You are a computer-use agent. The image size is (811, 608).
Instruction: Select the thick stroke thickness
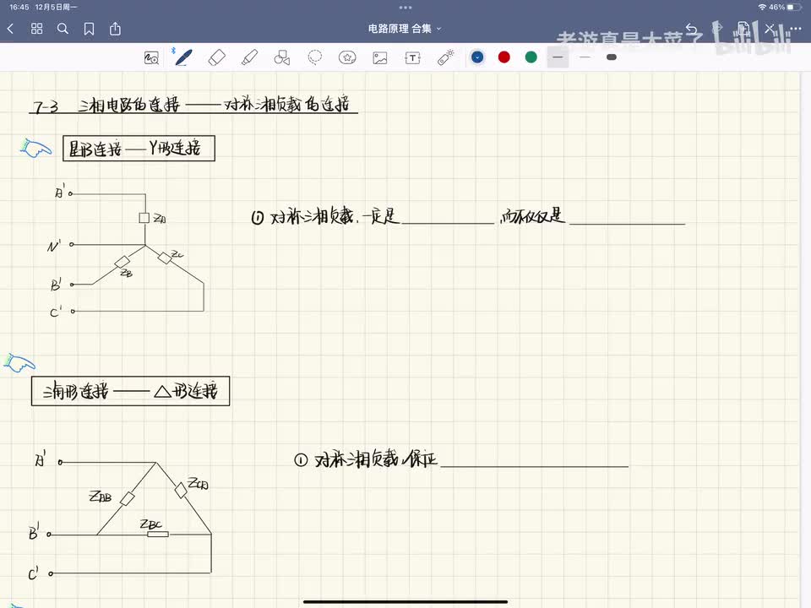(612, 57)
